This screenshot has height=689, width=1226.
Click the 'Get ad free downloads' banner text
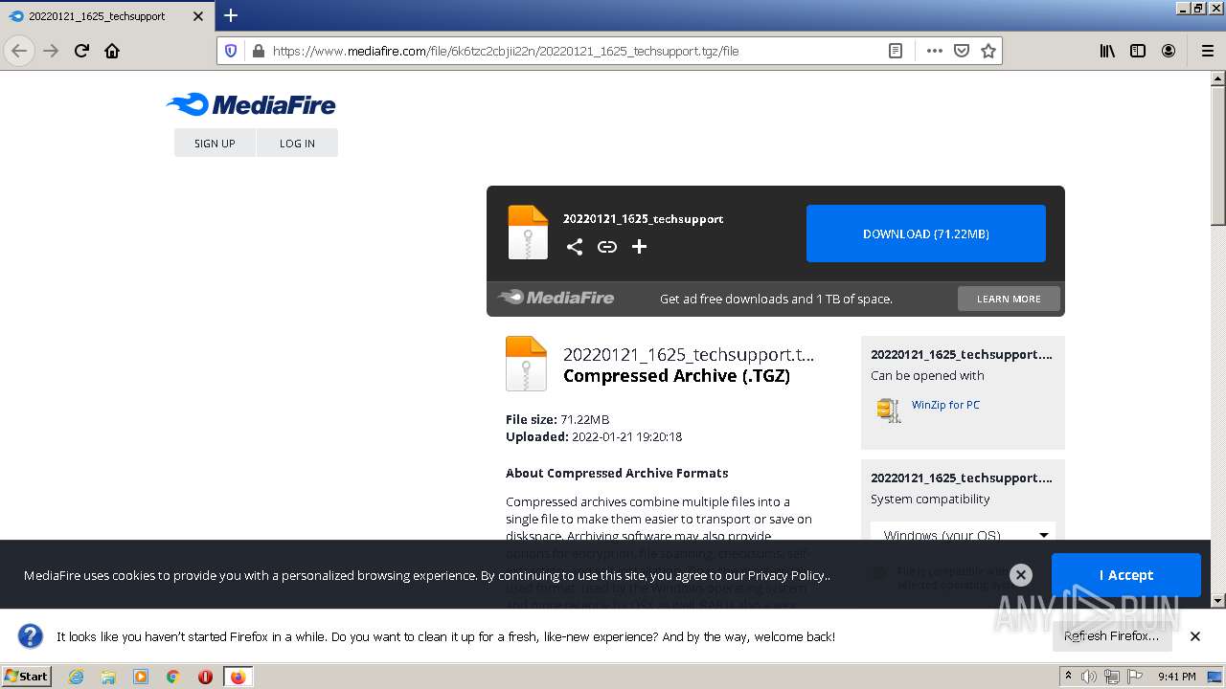pos(776,299)
